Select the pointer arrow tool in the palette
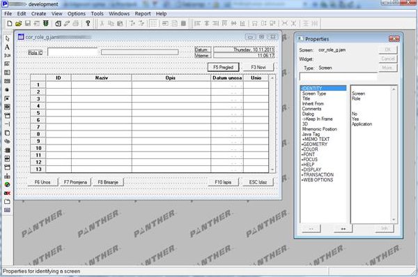Image resolution: width=418 pixels, height=277 pixels. 7,38
